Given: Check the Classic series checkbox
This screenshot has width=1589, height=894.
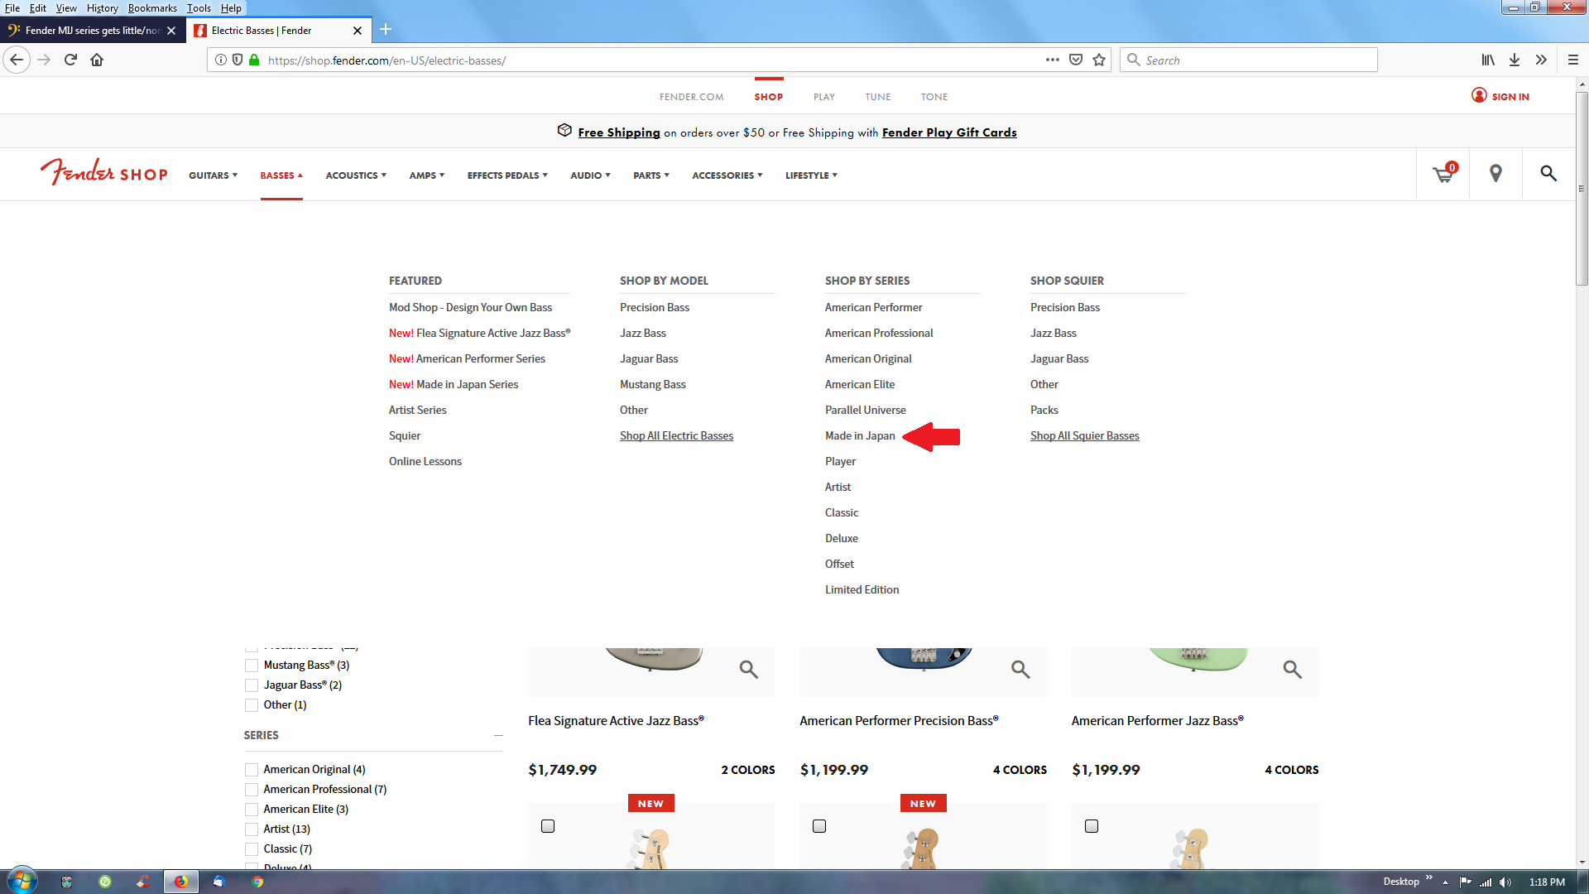Looking at the screenshot, I should tap(252, 849).
